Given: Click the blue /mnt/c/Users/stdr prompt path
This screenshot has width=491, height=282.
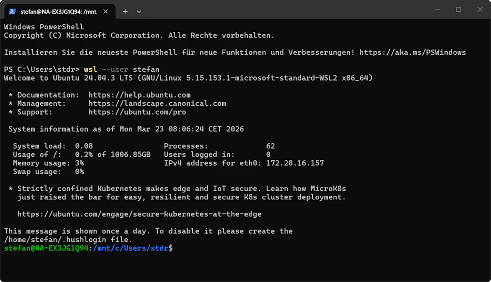Looking at the screenshot, I should tap(130, 248).
